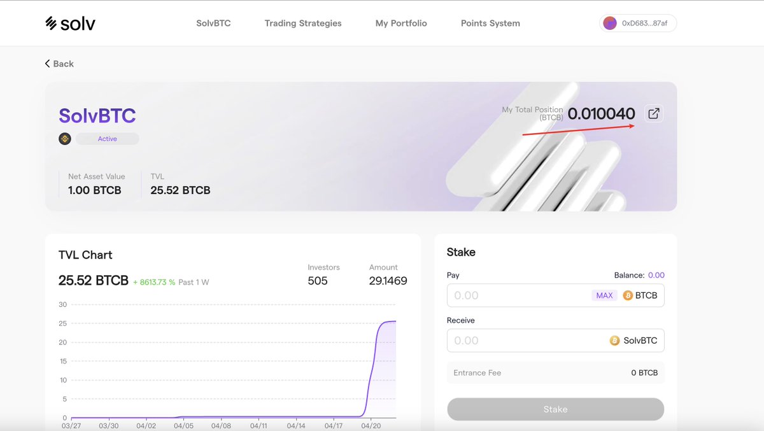The height and width of the screenshot is (431, 764).
Task: Click the SolvBTC purple title
Action: click(97, 115)
